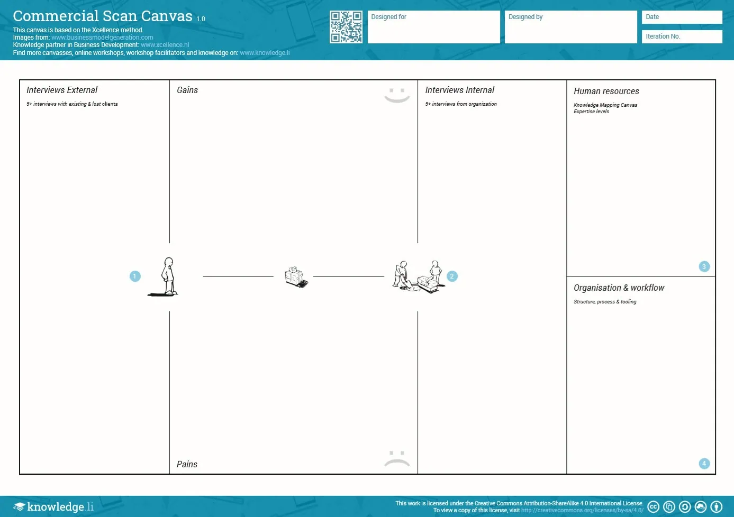The image size is (734, 517).
Task: Open the creativecommons.org license URL
Action: [582, 510]
